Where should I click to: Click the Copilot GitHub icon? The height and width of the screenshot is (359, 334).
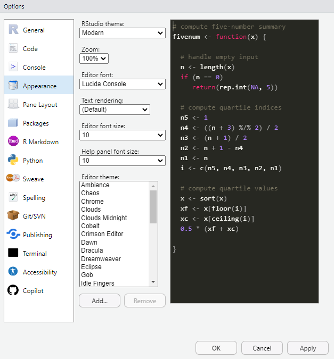tap(13, 290)
